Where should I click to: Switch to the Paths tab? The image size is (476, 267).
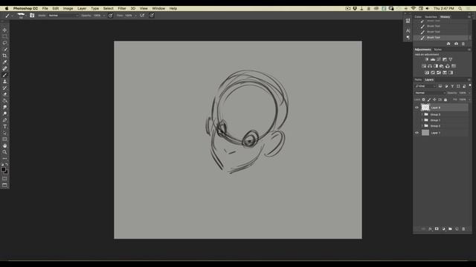tap(418, 80)
